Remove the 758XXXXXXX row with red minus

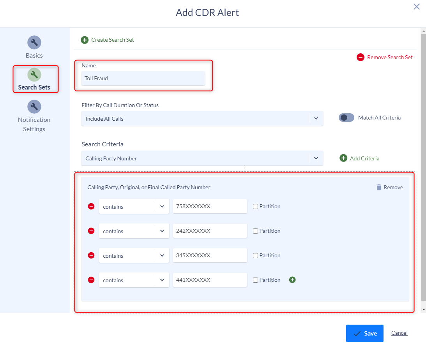[91, 206]
